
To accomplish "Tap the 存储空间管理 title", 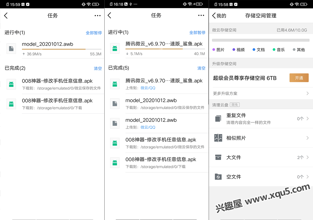I will [x=261, y=16].
